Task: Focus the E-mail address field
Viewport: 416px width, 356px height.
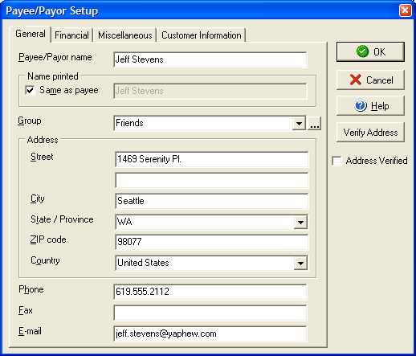Action: (210, 333)
